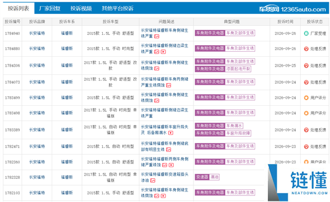Open image icon in row 1784073 description
330x202 pixels.
pyautogui.click(x=169, y=85)
